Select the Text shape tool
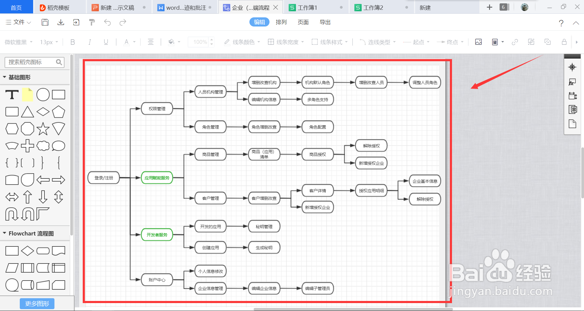The image size is (584, 311). [x=12, y=95]
